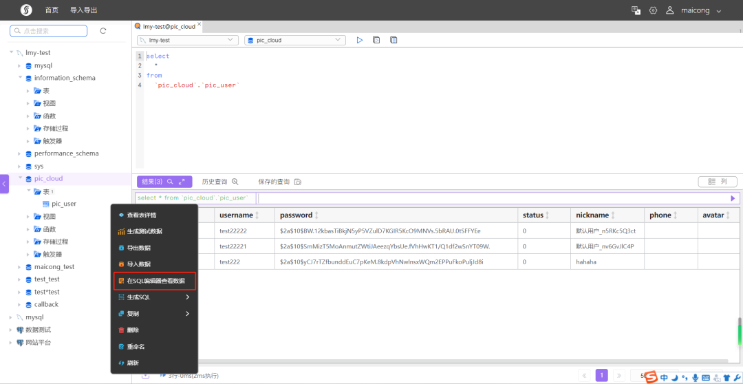Open the translation language icon
This screenshot has width=743, height=384.
pyautogui.click(x=636, y=10)
